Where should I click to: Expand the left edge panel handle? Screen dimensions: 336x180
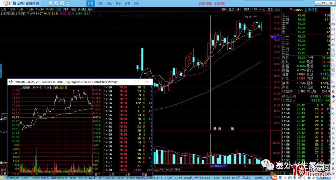(1, 70)
